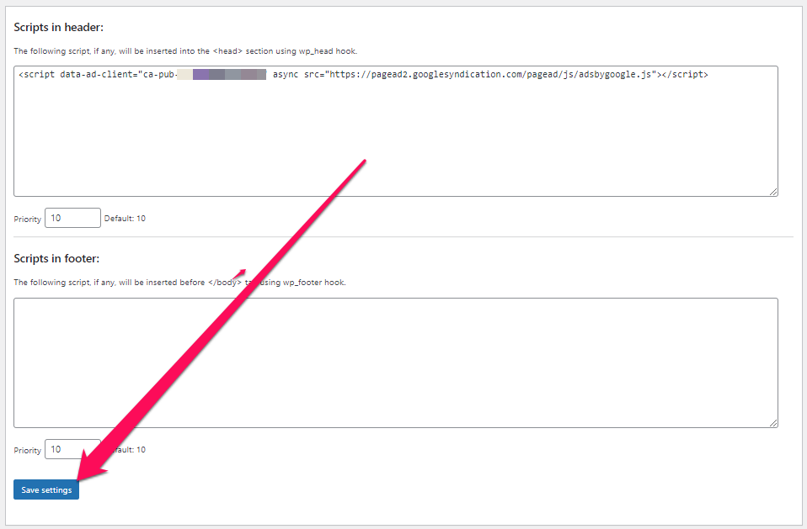807x529 pixels.
Task: Click the 'Scripts in header:' heading
Action: 58,27
